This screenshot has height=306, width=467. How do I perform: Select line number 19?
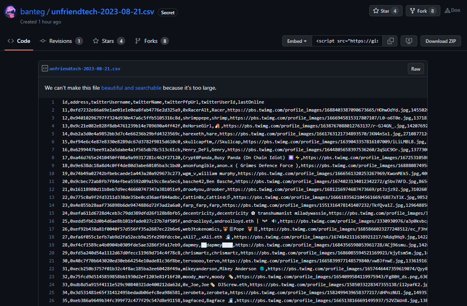pos(52,245)
